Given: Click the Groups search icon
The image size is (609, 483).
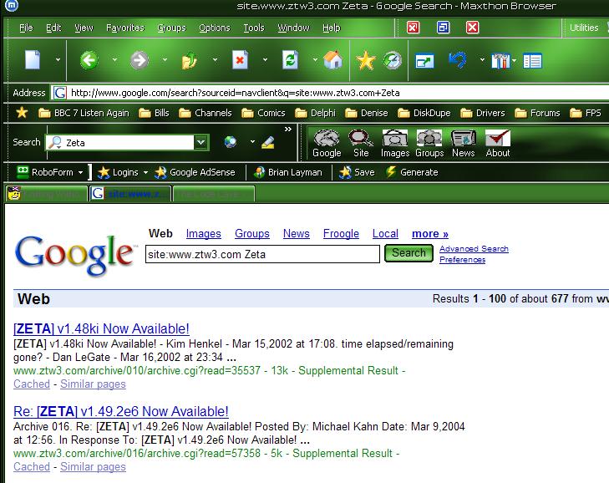Looking at the screenshot, I should click(x=429, y=144).
